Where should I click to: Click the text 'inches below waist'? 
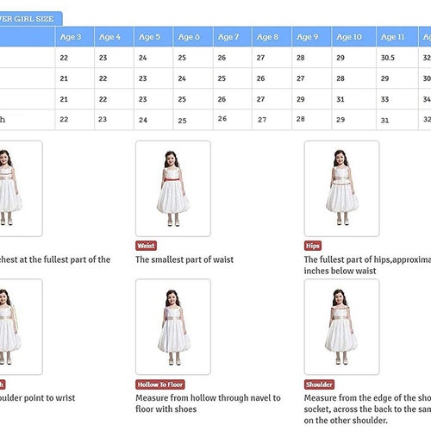(340, 271)
